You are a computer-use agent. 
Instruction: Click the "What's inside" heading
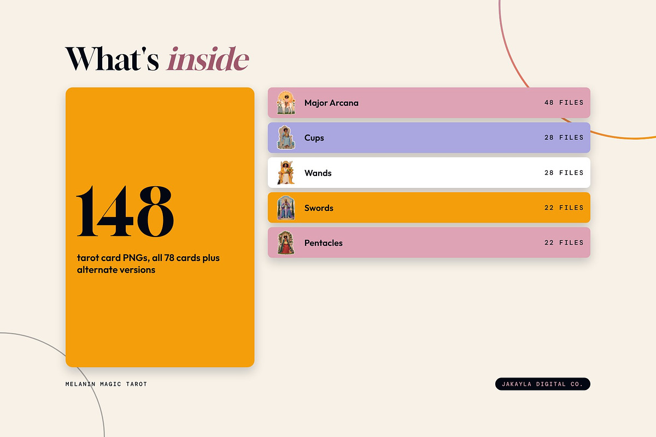coord(157,59)
